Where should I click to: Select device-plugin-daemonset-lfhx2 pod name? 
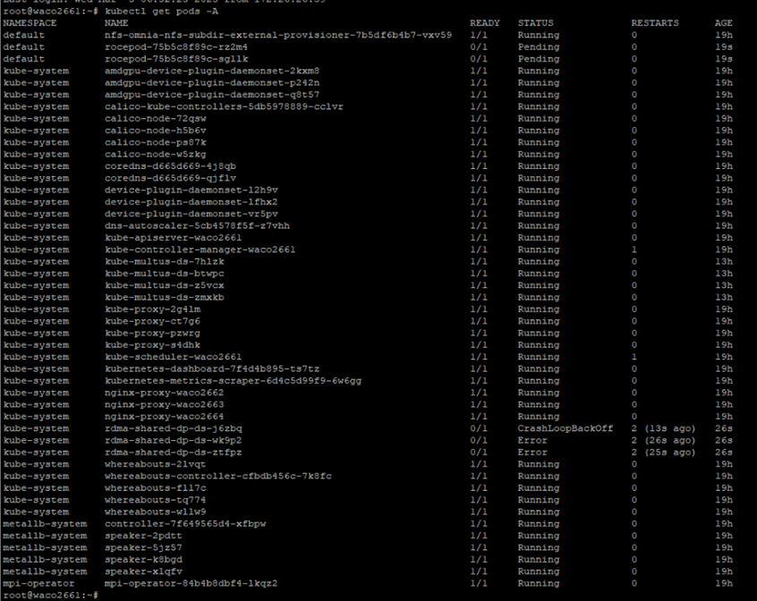[x=191, y=202]
